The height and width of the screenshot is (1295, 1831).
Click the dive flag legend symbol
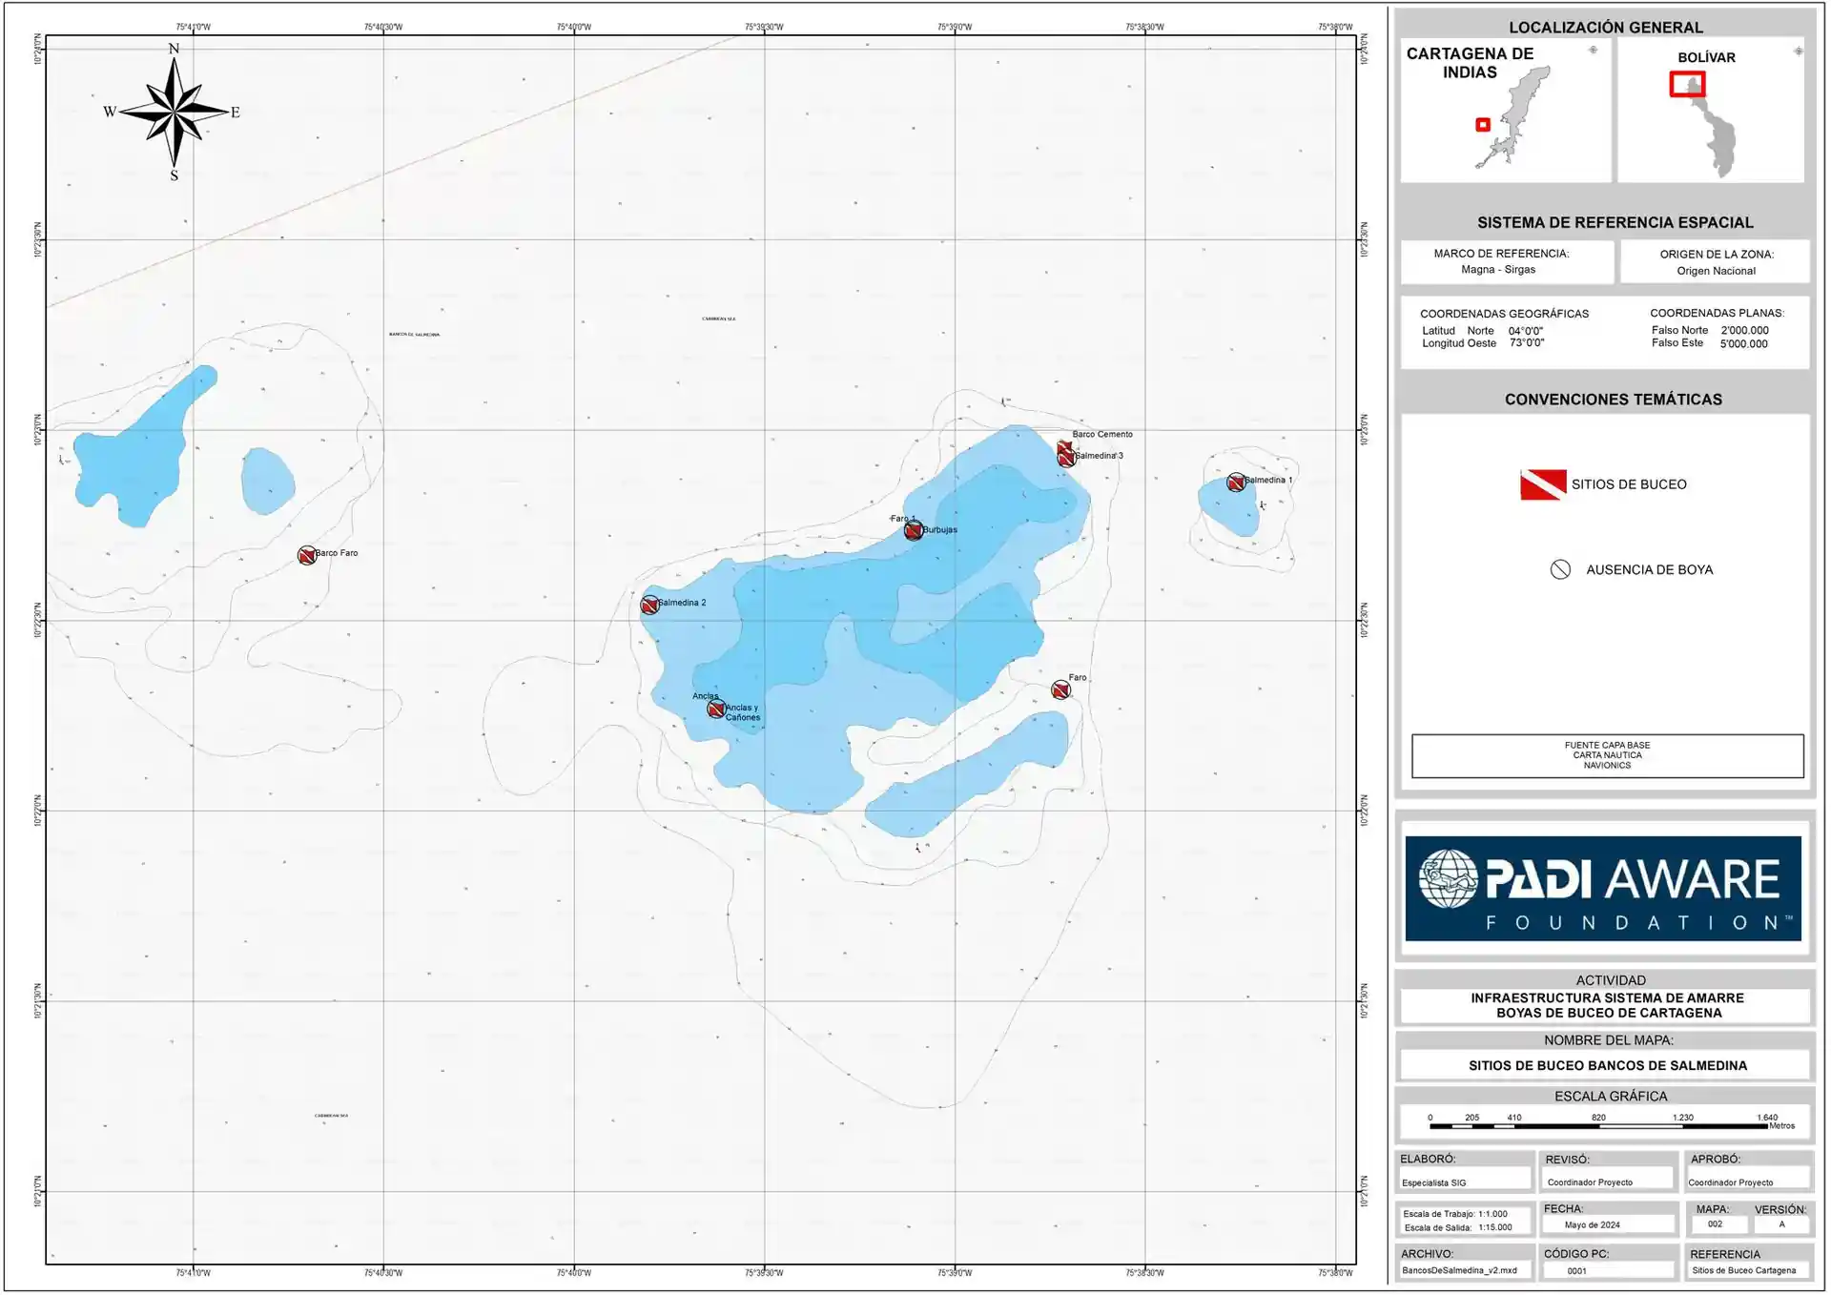coord(1542,484)
